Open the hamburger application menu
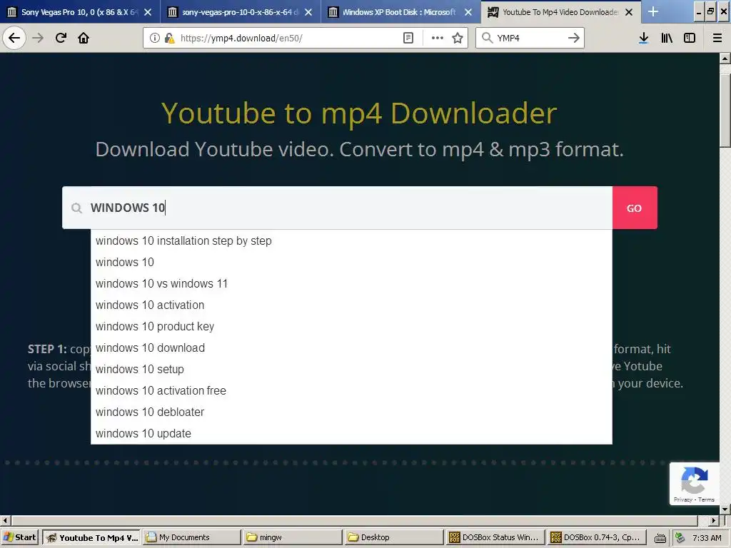 pos(717,38)
